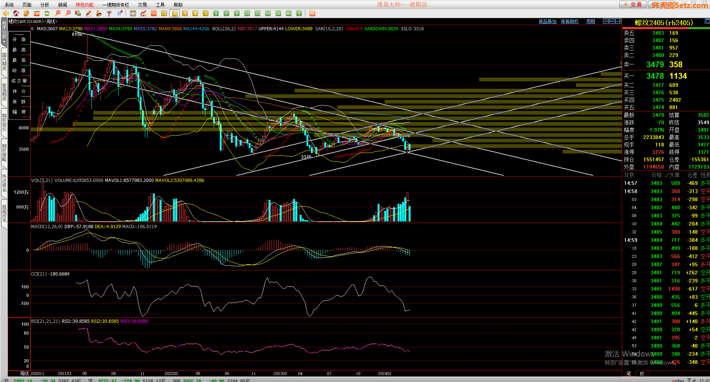Select the 15-minute period button
710x382 pixels.
pos(247,13)
